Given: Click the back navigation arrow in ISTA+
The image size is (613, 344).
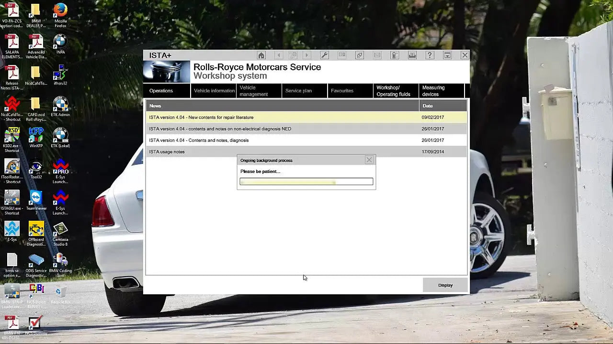Looking at the screenshot, I should click(x=279, y=55).
